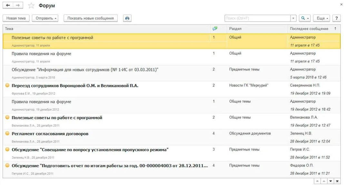Screen dimensions: 344x185
Task: Click the Тема column header
Action: pyautogui.click(x=97, y=29)
